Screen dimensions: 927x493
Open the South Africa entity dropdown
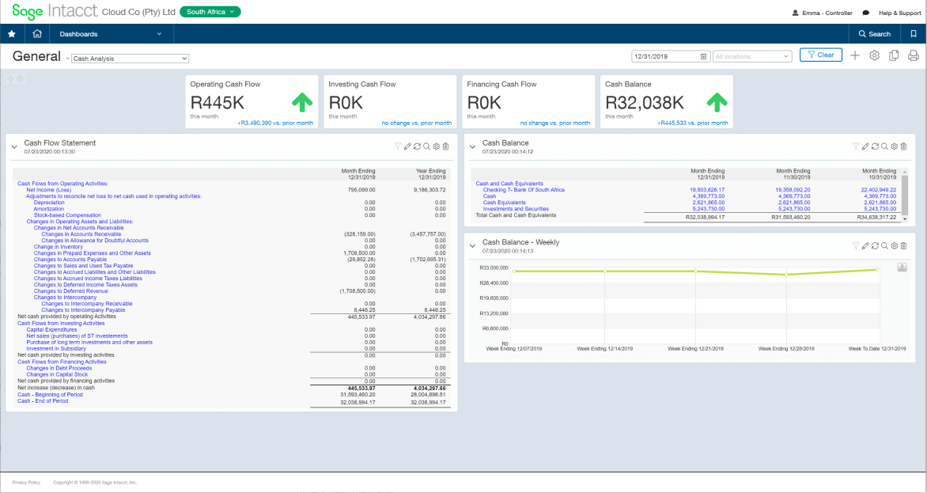click(210, 12)
